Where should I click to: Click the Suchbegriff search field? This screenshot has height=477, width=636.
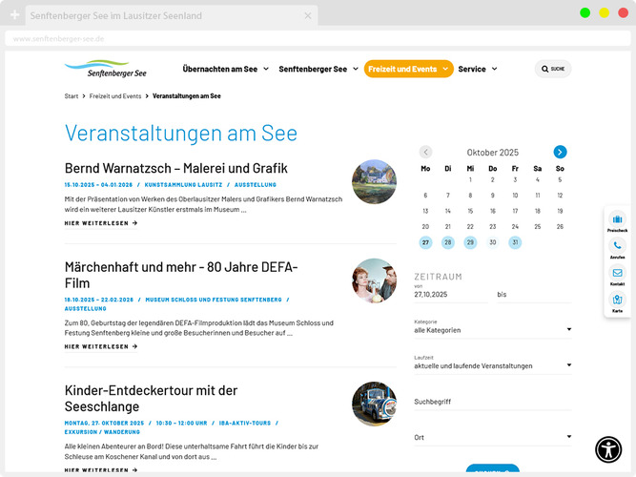click(x=492, y=402)
